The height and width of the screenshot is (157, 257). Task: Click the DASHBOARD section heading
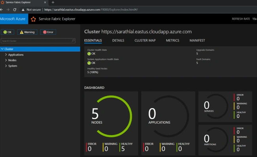tap(94, 88)
